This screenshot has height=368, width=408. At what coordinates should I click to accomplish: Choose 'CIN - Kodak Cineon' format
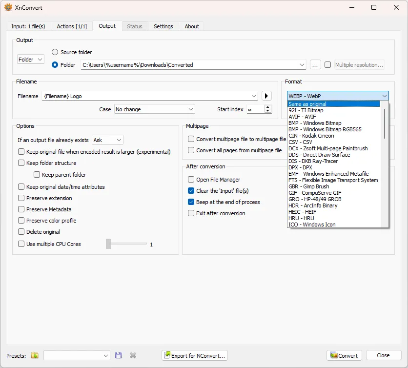tap(334, 136)
